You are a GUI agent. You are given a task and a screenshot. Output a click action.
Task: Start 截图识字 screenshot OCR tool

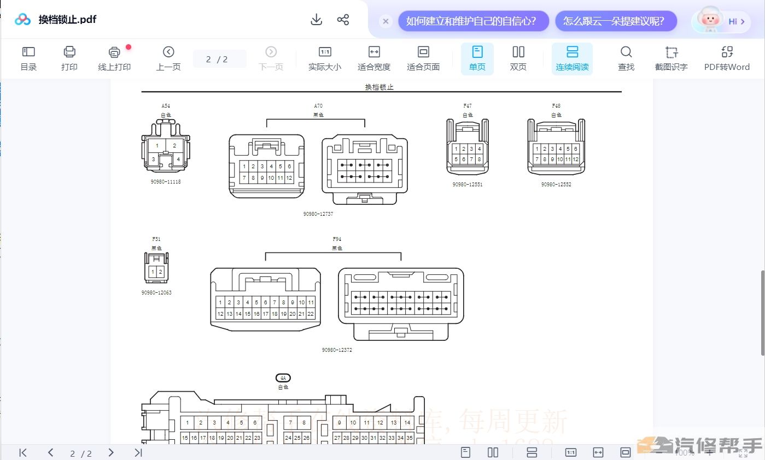point(671,58)
